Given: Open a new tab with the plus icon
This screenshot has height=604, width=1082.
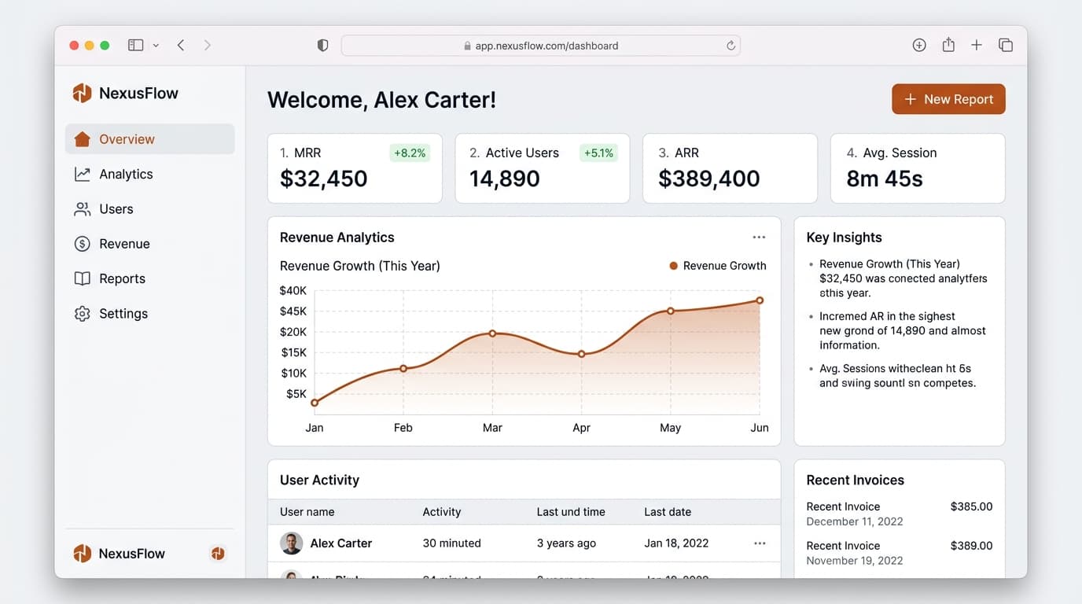Looking at the screenshot, I should (977, 45).
